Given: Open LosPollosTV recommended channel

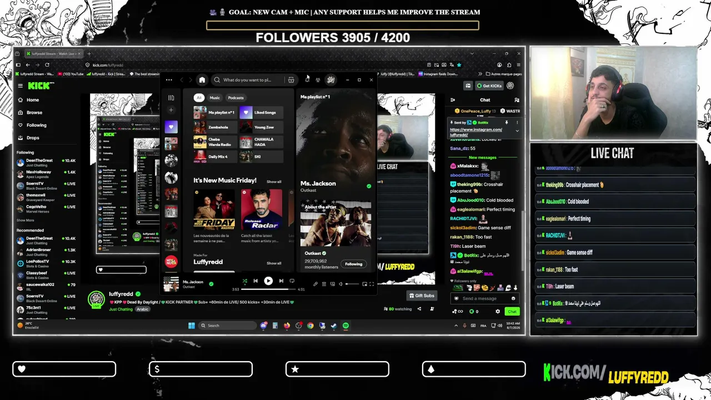Looking at the screenshot, I should [x=47, y=263].
